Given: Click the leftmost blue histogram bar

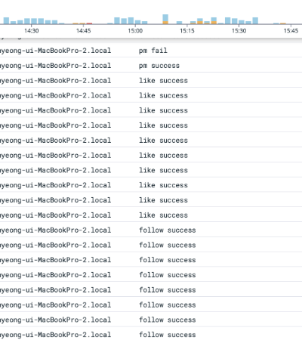Looking at the screenshot, I should point(6,20).
